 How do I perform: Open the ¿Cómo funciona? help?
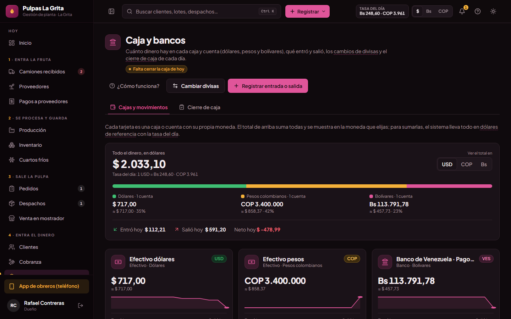[134, 86]
